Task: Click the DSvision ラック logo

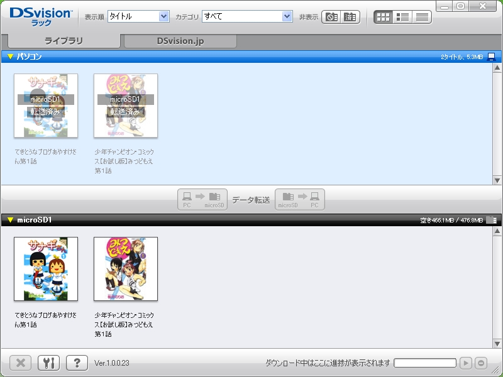Action: (41, 17)
